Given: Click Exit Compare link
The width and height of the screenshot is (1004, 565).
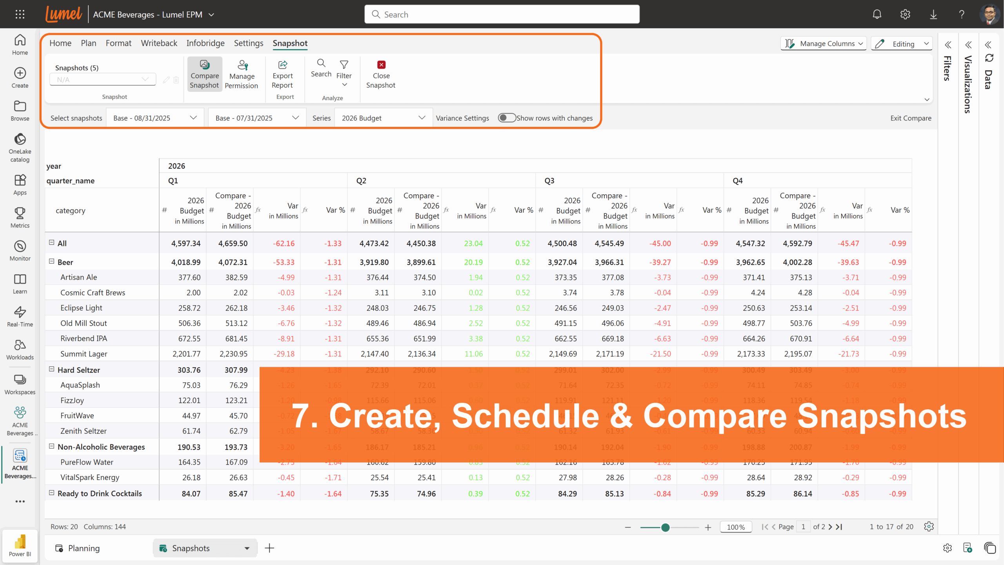Looking at the screenshot, I should tap(910, 118).
